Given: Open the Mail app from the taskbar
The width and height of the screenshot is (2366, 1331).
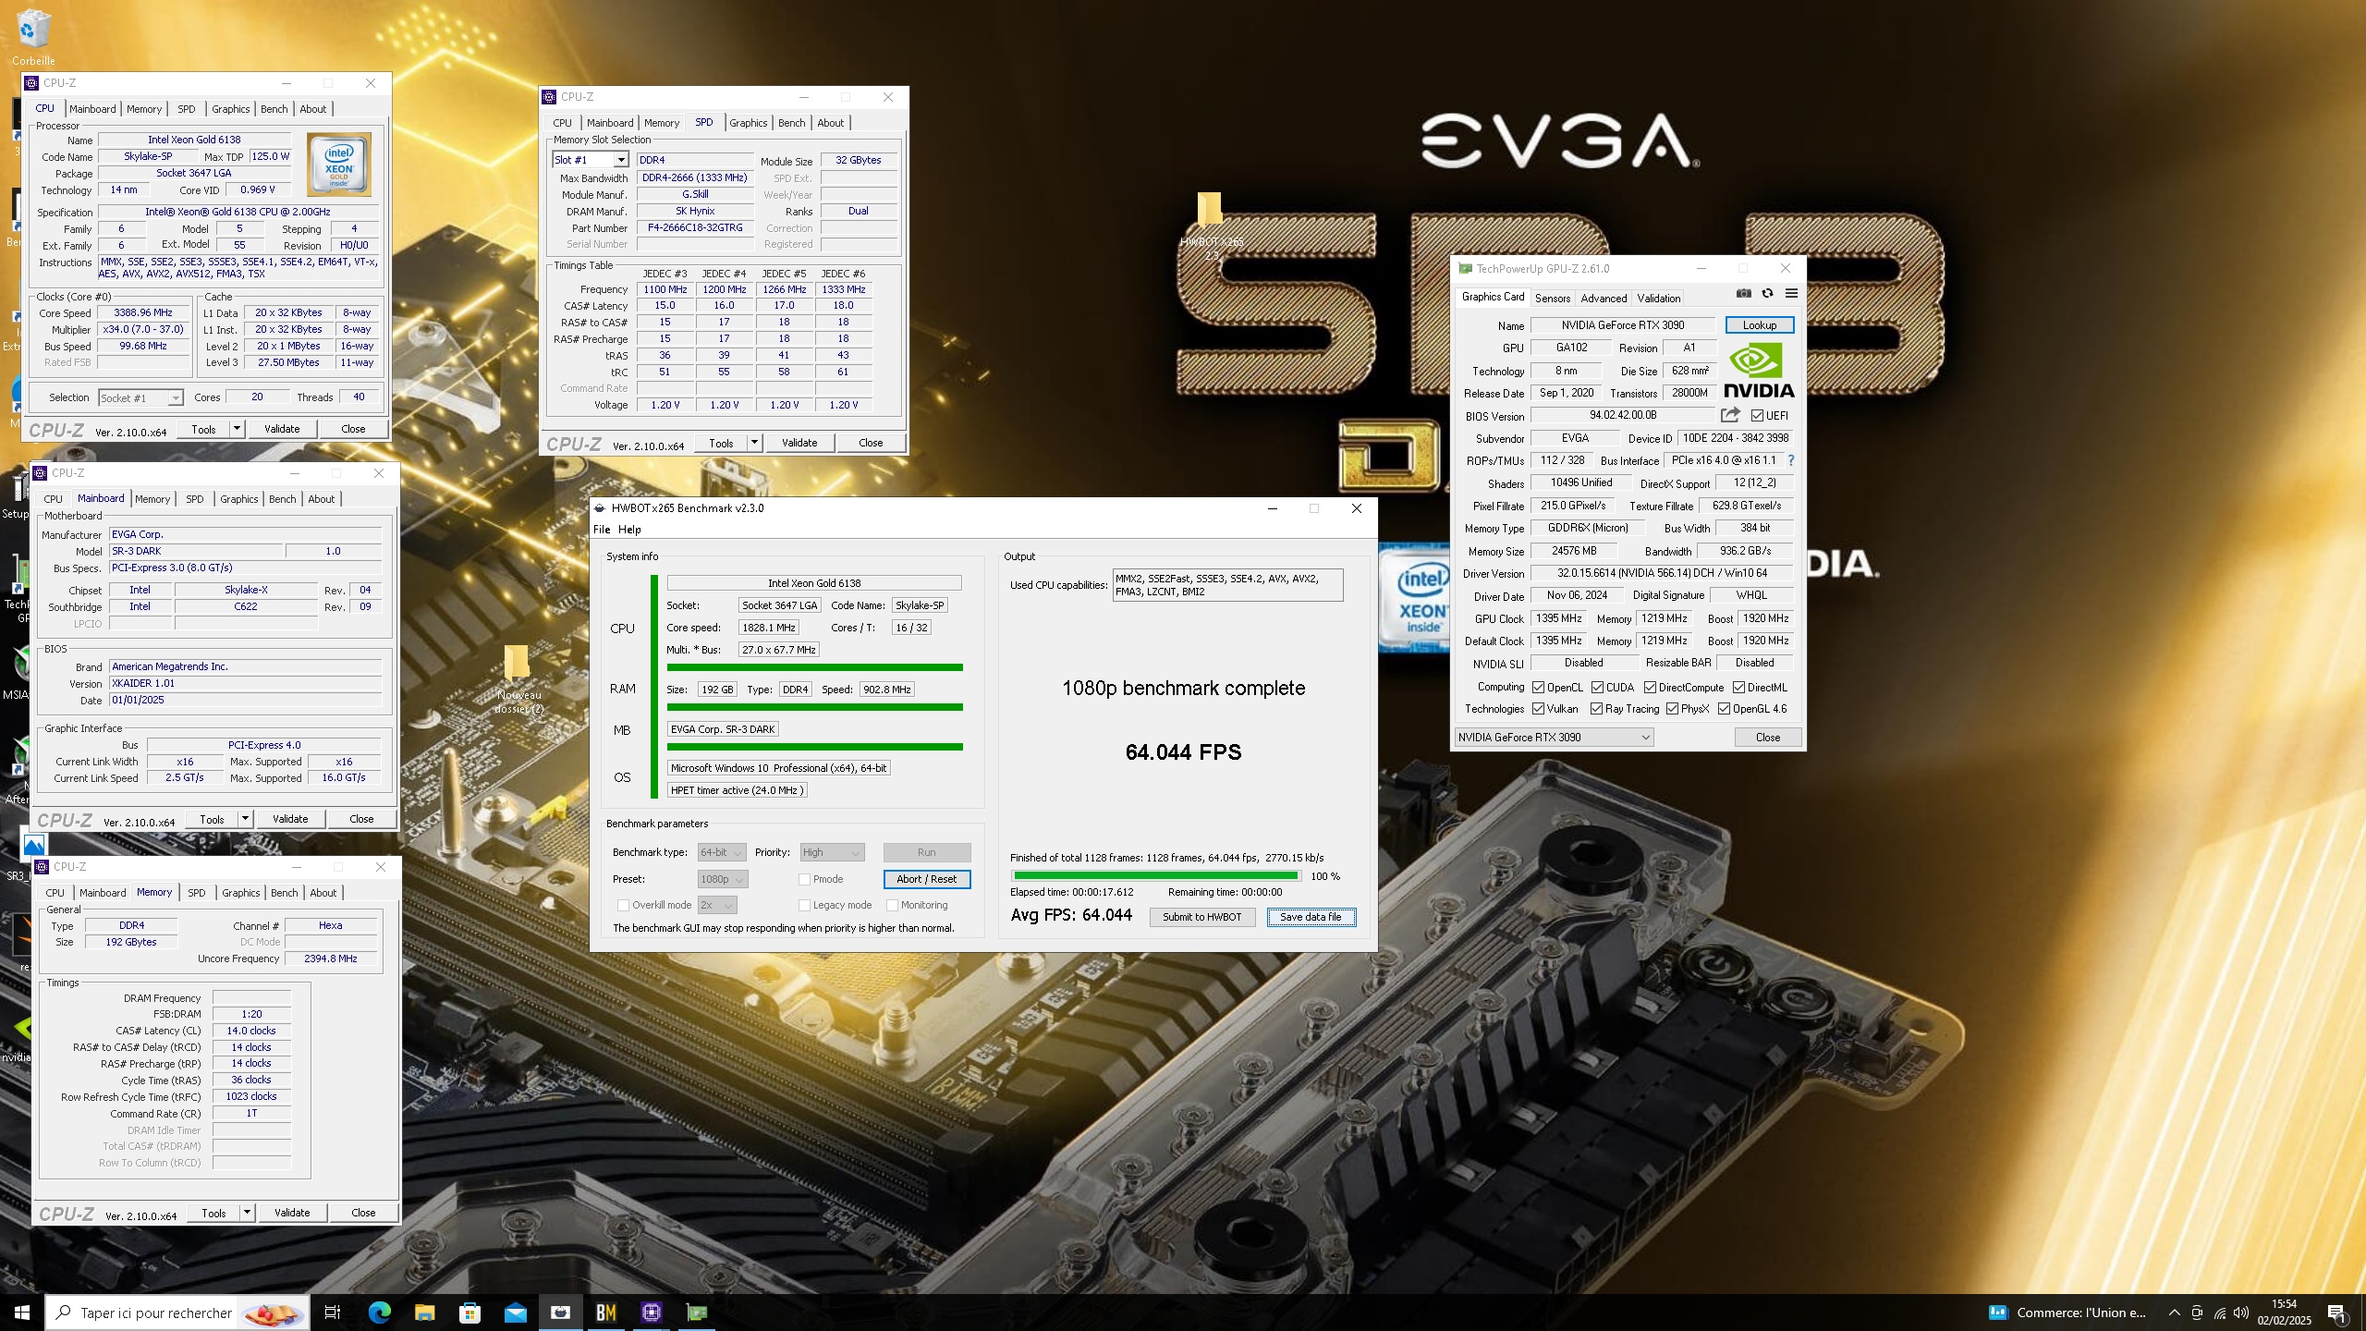Looking at the screenshot, I should (515, 1313).
